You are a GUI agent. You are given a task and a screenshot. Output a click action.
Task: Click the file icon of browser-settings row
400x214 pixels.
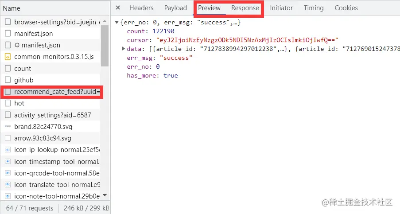point(8,22)
